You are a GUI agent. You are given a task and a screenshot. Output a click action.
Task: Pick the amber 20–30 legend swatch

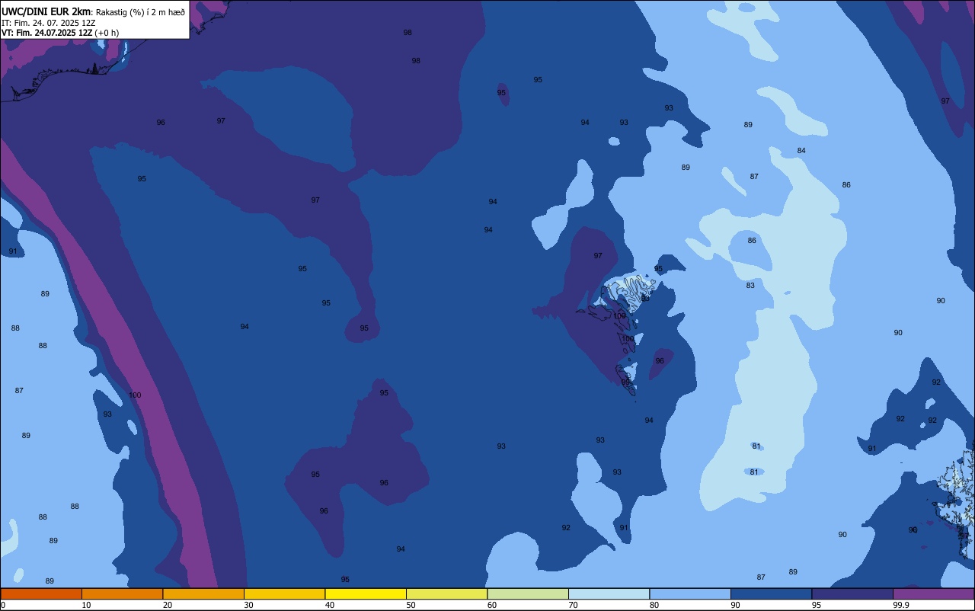[x=203, y=593]
